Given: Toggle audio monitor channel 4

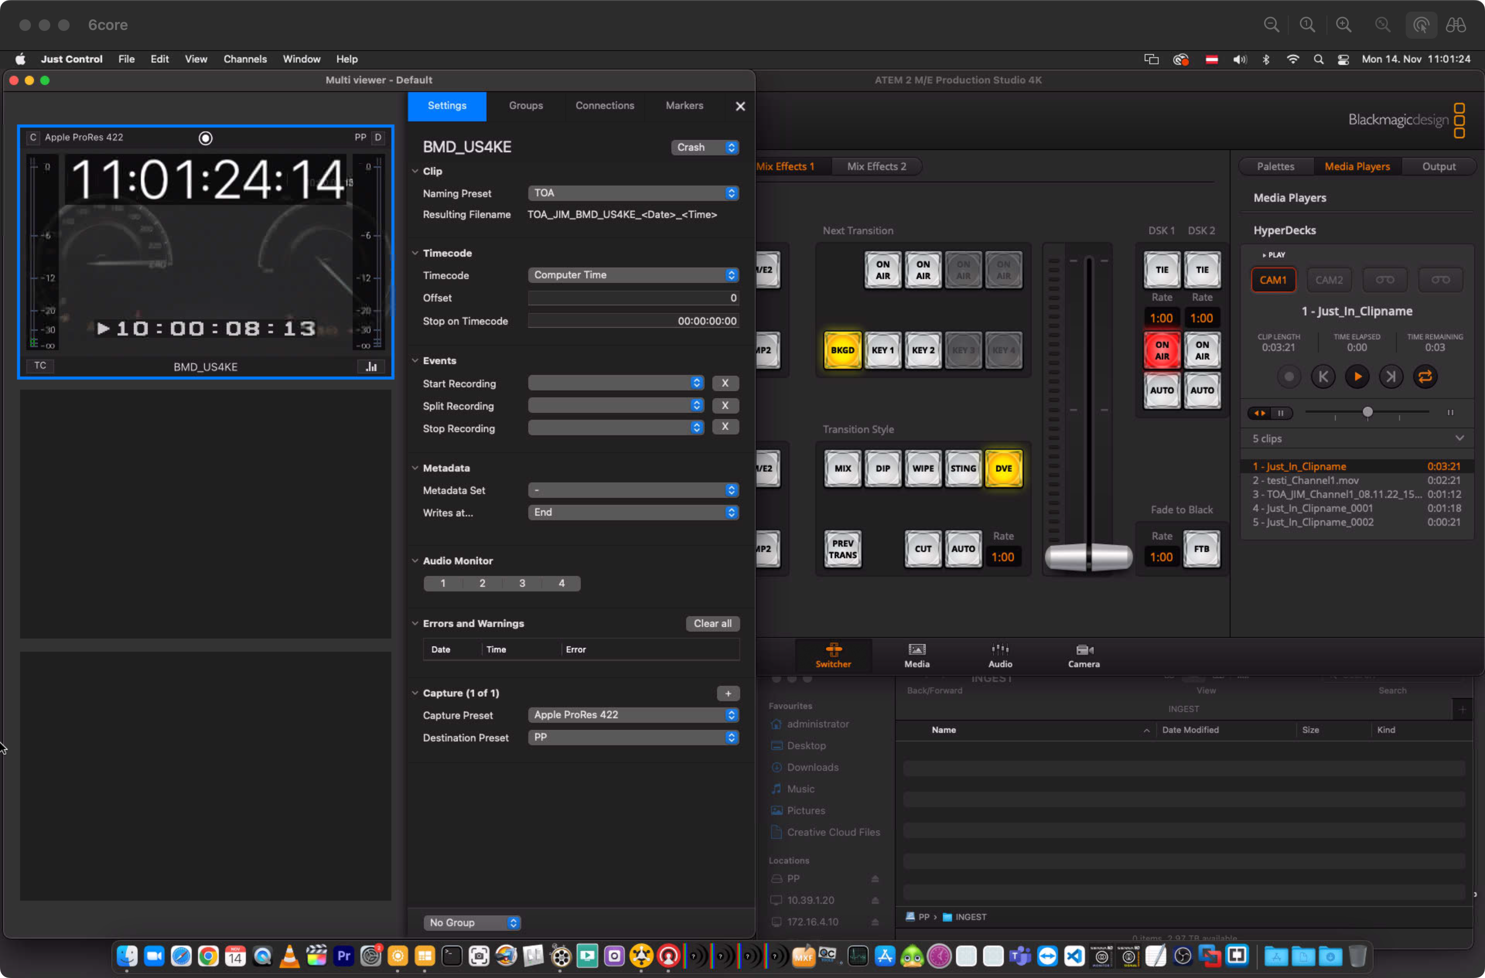Looking at the screenshot, I should [562, 583].
